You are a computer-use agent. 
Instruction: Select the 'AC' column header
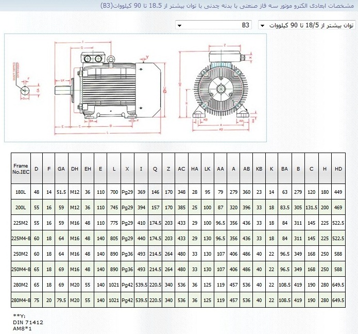point(181,169)
